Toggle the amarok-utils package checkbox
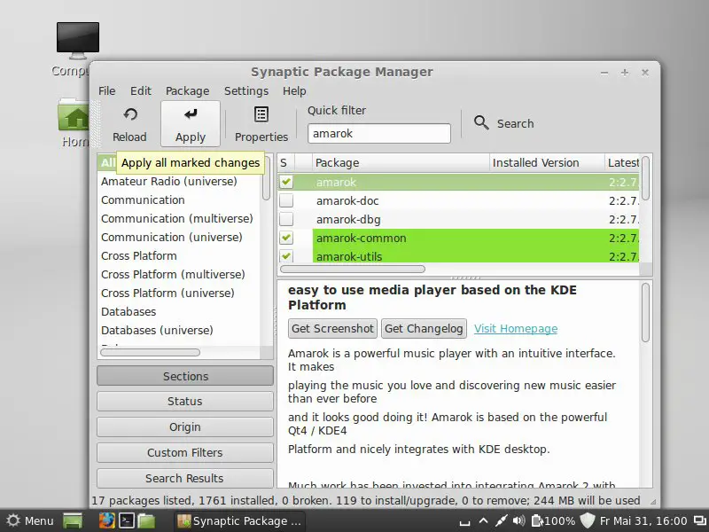Image resolution: width=709 pixels, height=532 pixels. [x=286, y=256]
